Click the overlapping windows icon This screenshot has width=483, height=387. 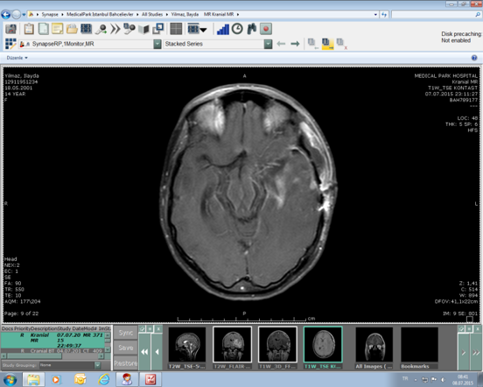coord(158,29)
